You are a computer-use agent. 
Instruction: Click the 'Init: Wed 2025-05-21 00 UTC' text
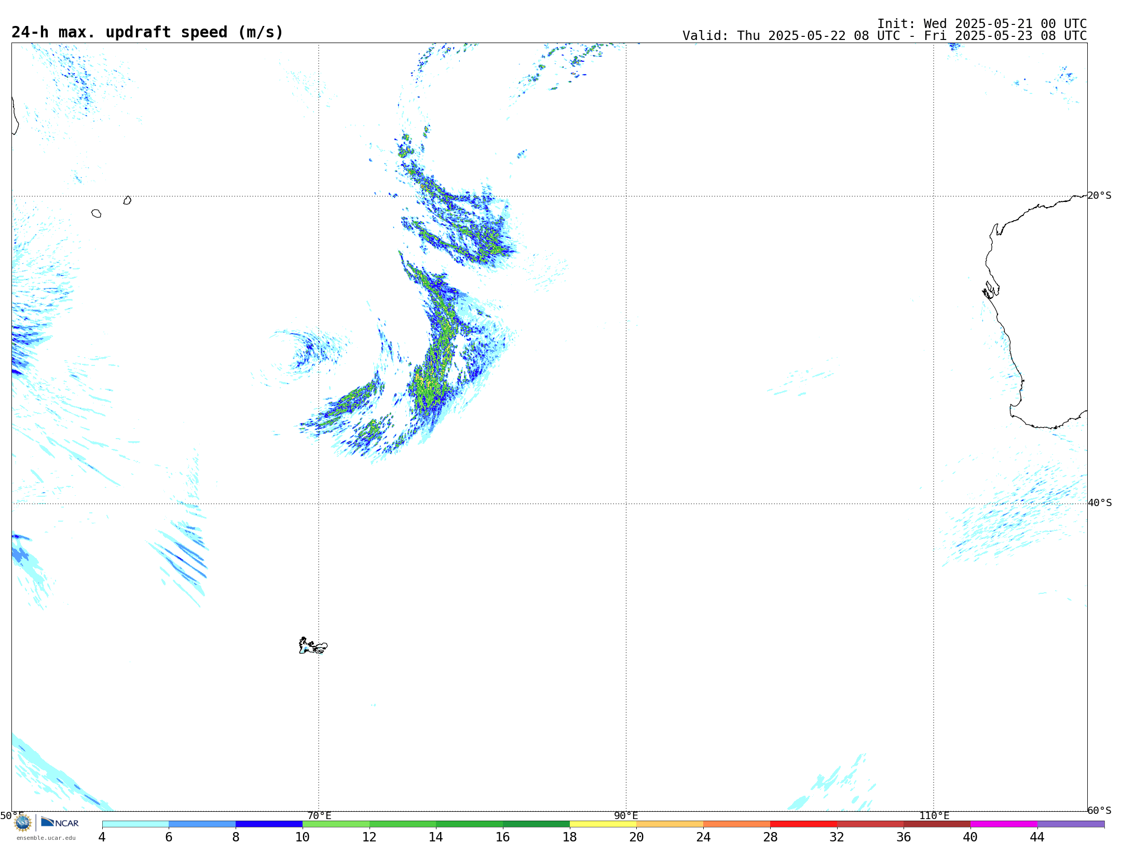(982, 24)
